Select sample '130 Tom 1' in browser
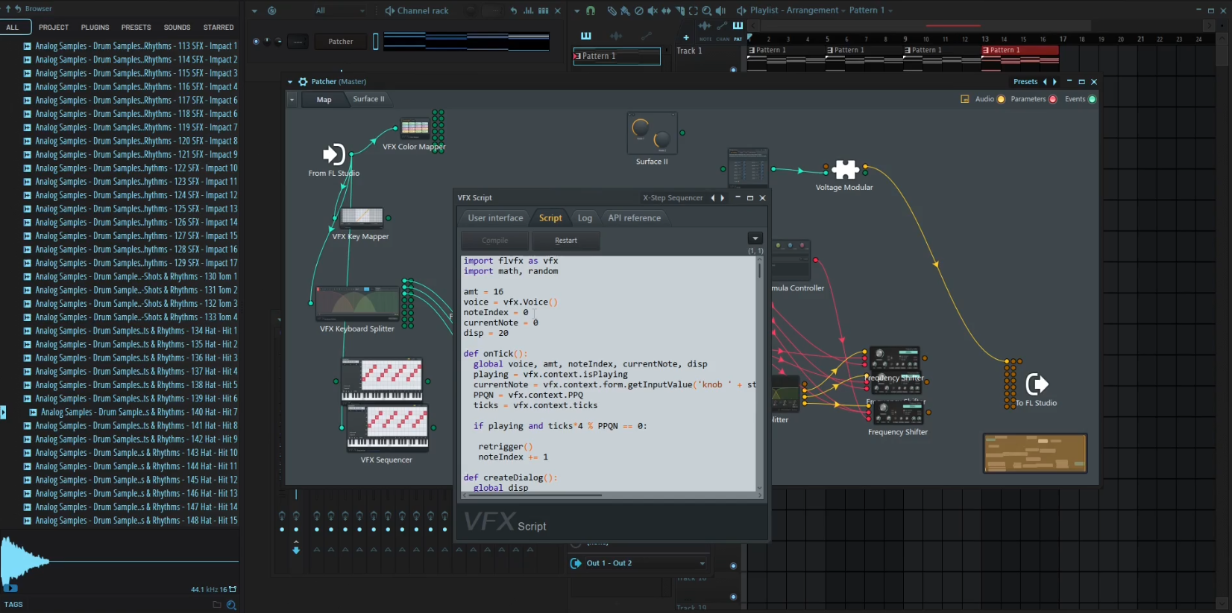 tap(136, 276)
